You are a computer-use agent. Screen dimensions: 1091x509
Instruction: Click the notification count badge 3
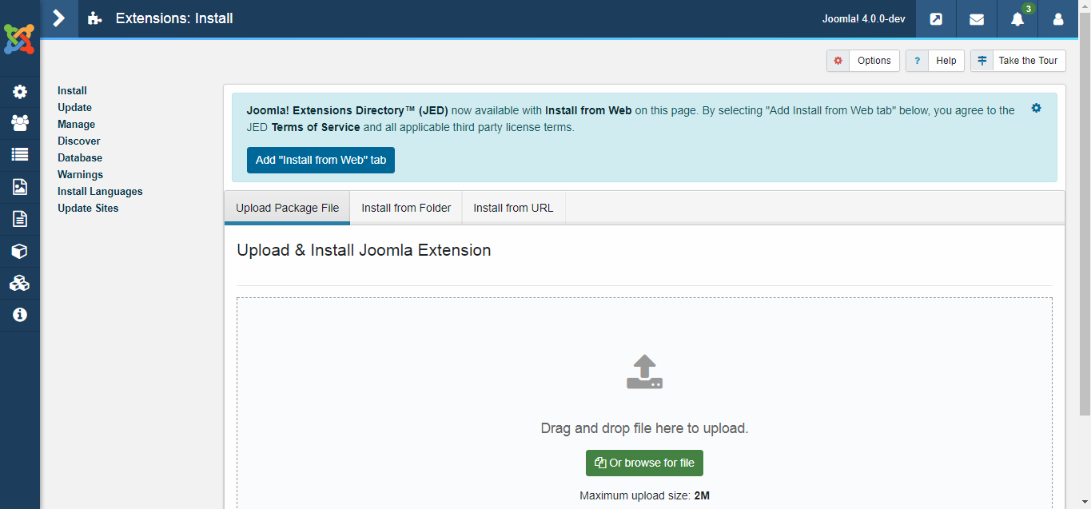1028,9
